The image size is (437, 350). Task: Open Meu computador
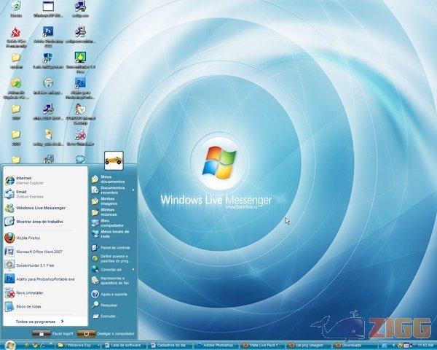(113, 222)
